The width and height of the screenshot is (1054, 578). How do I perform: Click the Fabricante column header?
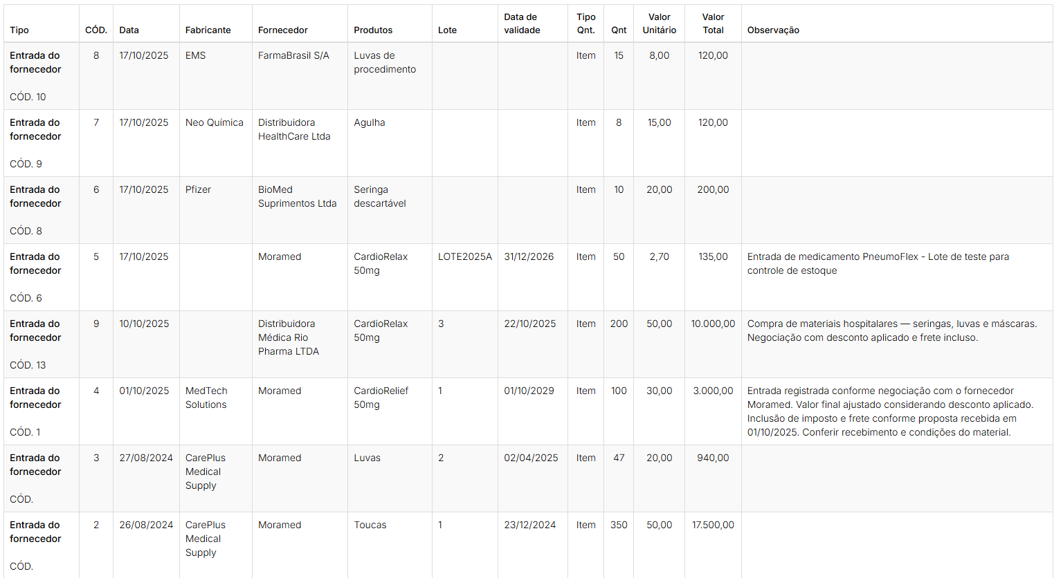[x=208, y=30]
